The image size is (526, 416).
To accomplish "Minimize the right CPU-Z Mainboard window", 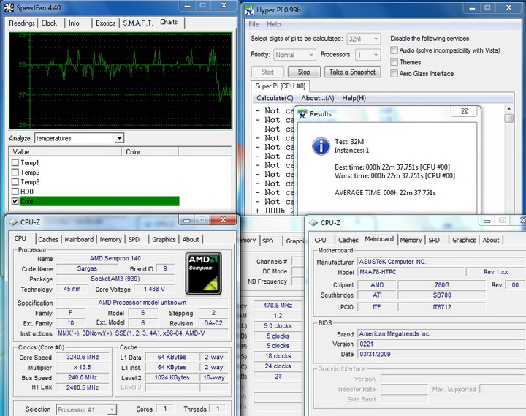I will [487, 221].
